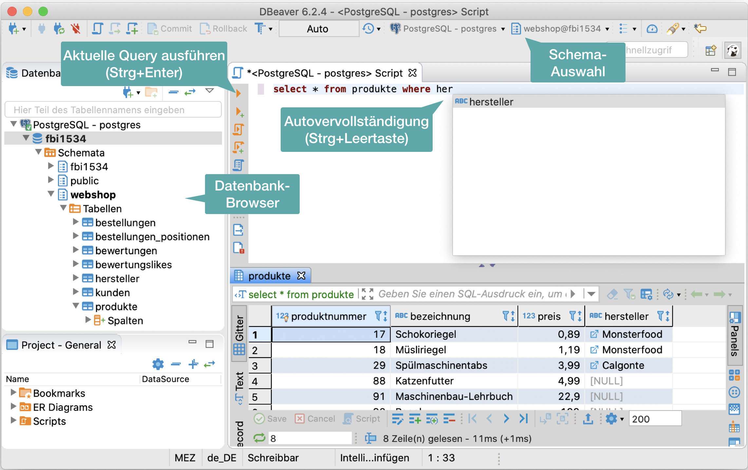Execute the current SQL statement
Screen dimensions: 748x470
click(x=238, y=93)
